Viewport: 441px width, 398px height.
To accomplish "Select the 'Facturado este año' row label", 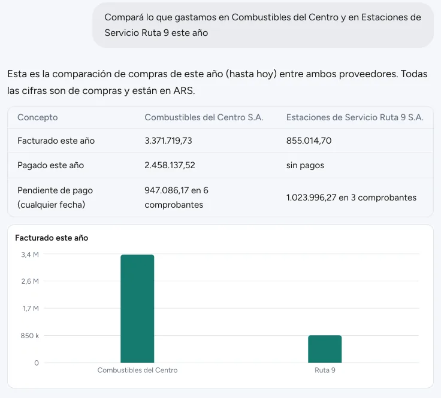I will tap(56, 141).
